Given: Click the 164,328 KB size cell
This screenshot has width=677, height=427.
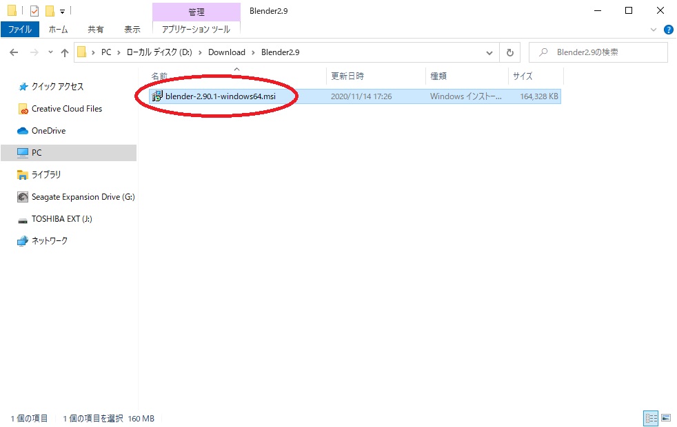Looking at the screenshot, I should pos(539,96).
